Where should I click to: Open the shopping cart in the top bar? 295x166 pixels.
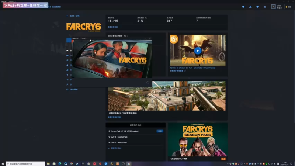click(265, 7)
